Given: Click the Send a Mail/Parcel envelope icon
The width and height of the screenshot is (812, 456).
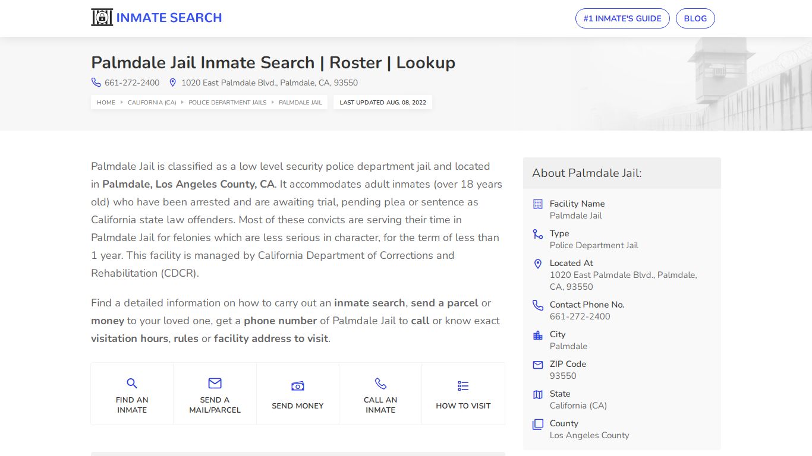Looking at the screenshot, I should click(215, 384).
